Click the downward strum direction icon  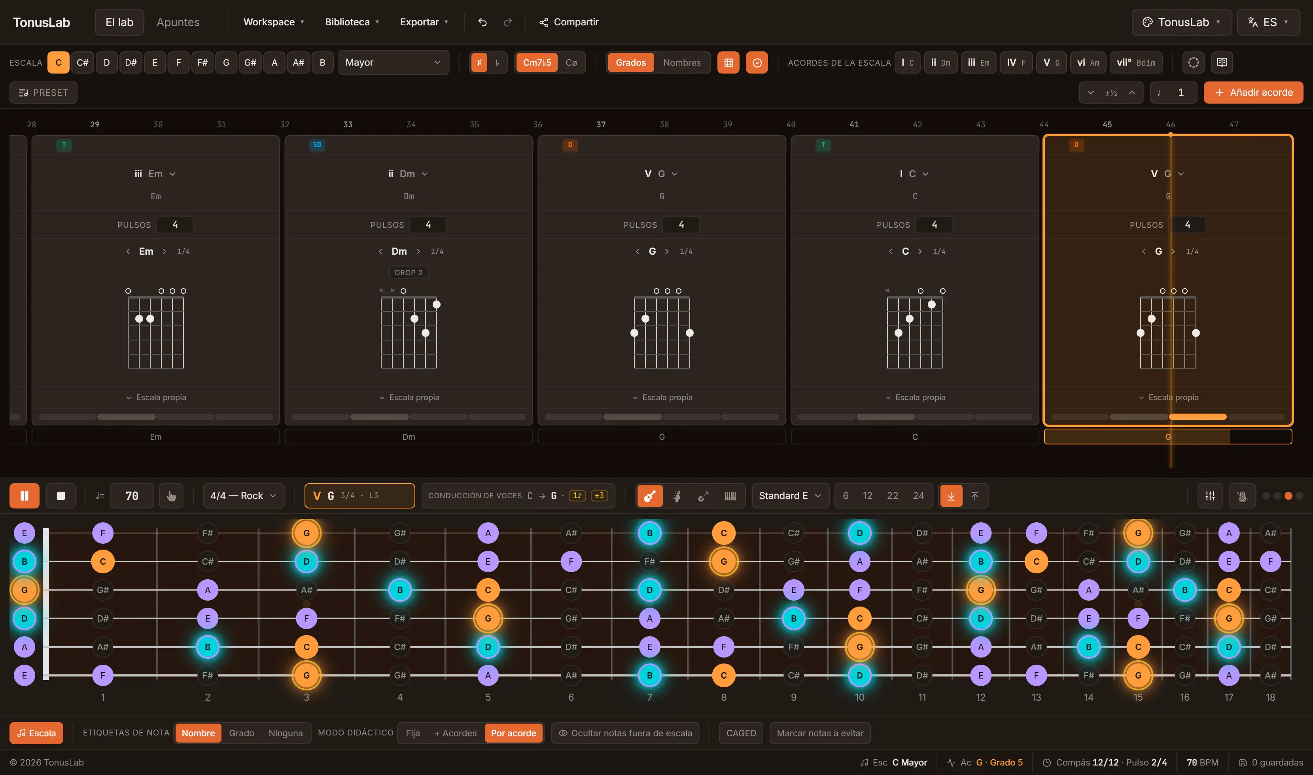[x=951, y=495]
